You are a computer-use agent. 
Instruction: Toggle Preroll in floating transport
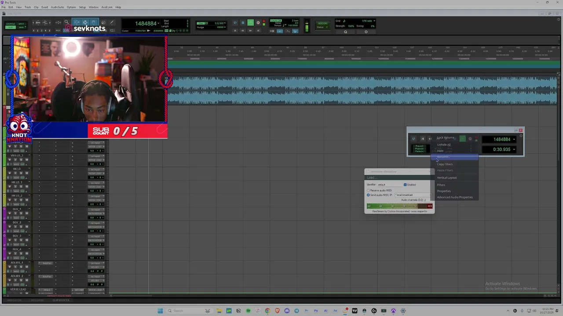tap(419, 146)
